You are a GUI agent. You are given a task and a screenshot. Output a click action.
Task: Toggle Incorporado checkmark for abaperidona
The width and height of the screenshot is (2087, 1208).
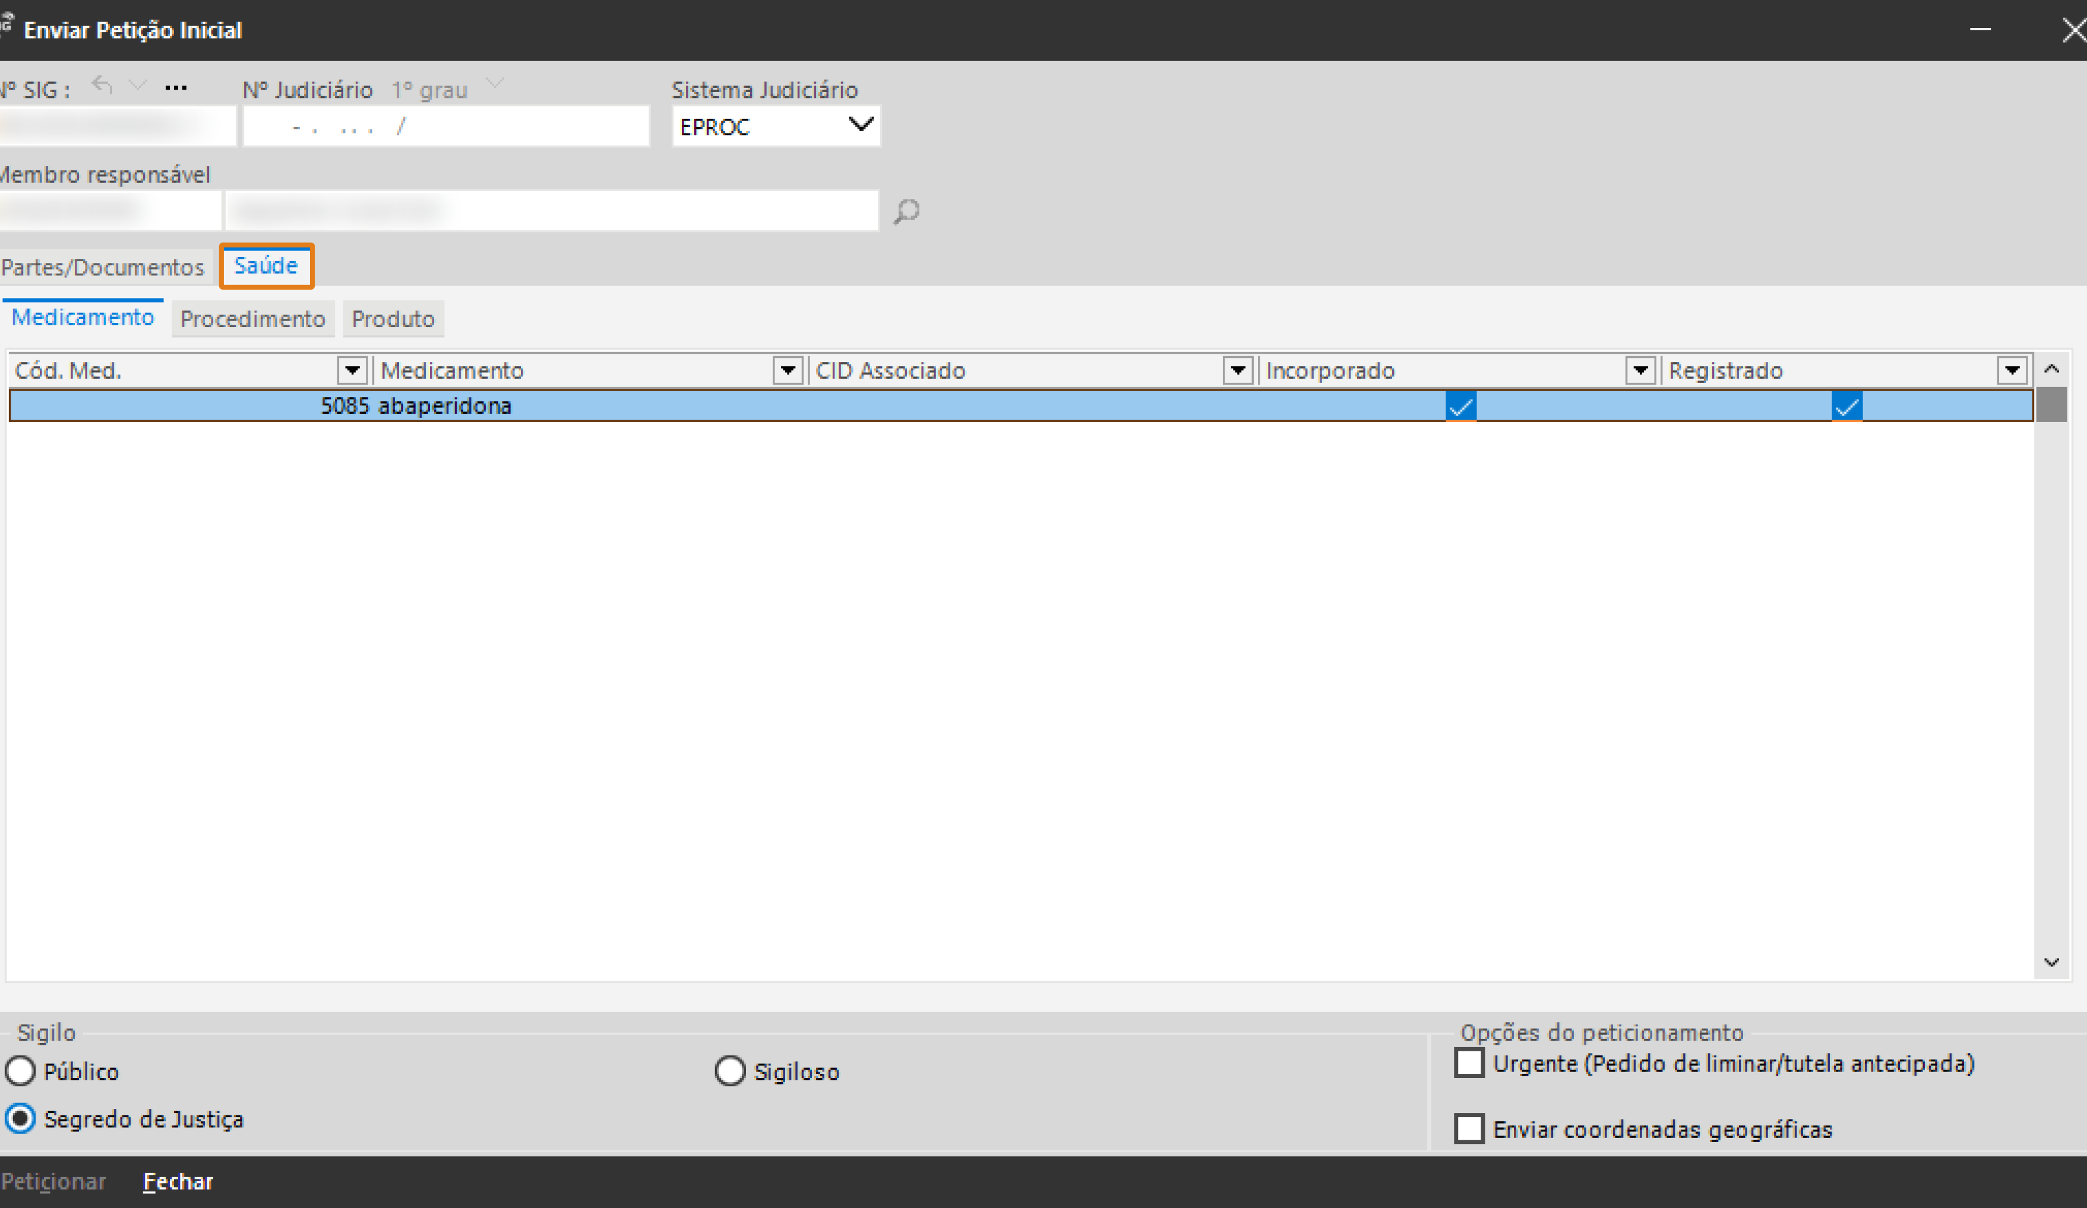1460,407
